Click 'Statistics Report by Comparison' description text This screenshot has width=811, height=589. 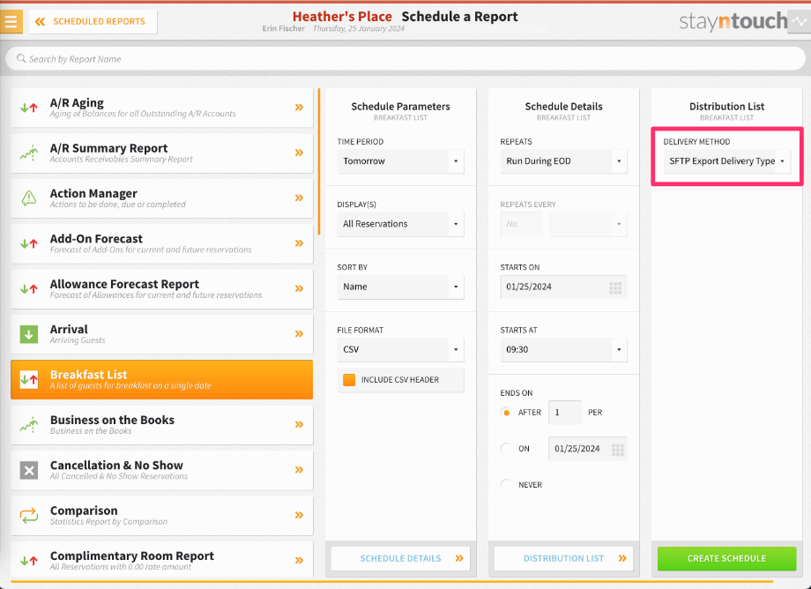(108, 522)
